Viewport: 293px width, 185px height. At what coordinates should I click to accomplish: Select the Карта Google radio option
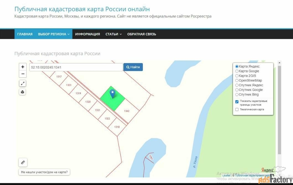[x=237, y=71]
